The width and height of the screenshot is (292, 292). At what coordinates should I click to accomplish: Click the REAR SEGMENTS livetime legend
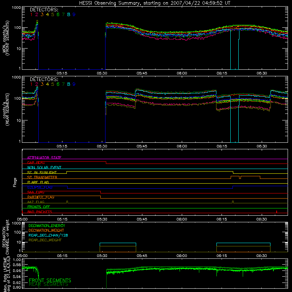(49, 284)
